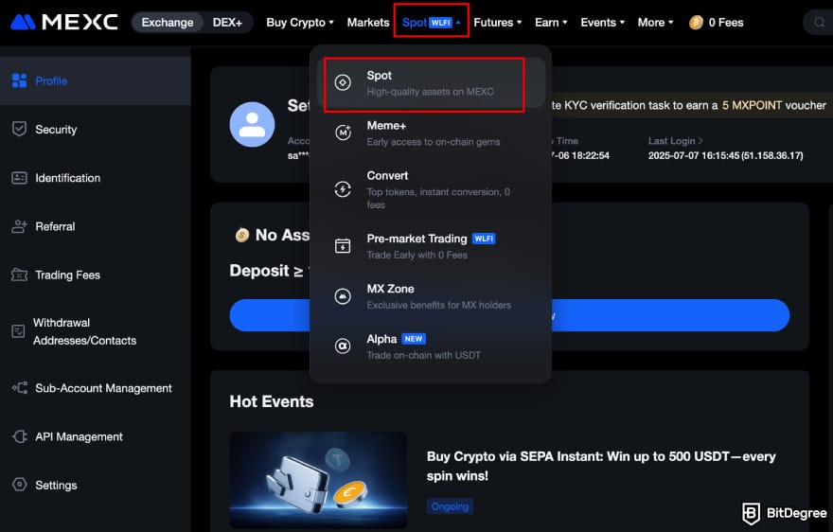Viewport: 833px width, 532px height.
Task: Click the API Management plug icon
Action: click(20, 437)
